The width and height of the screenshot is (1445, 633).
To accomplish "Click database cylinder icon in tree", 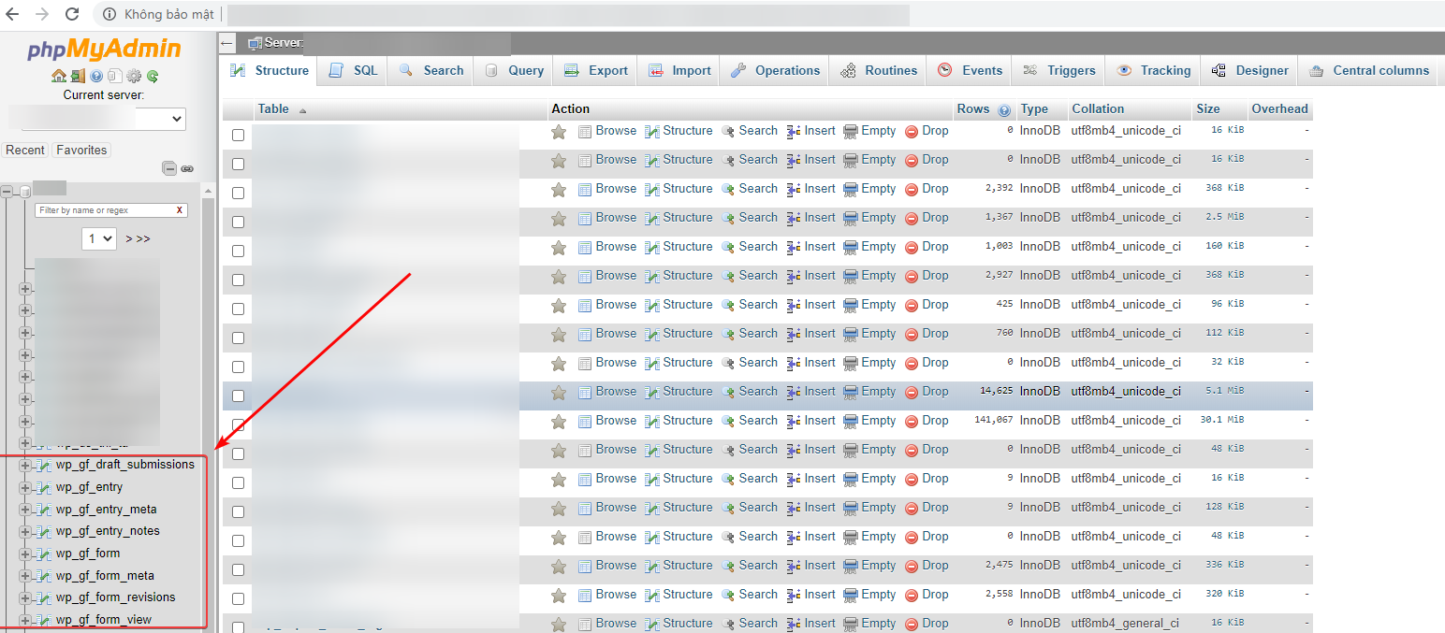I will tap(25, 191).
